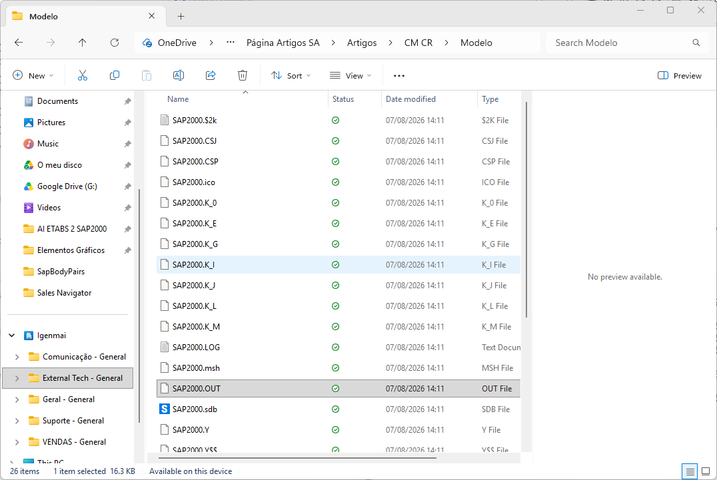Screen dimensions: 717x480
Task: Expand Comunicação - General folder
Action: (x=17, y=357)
